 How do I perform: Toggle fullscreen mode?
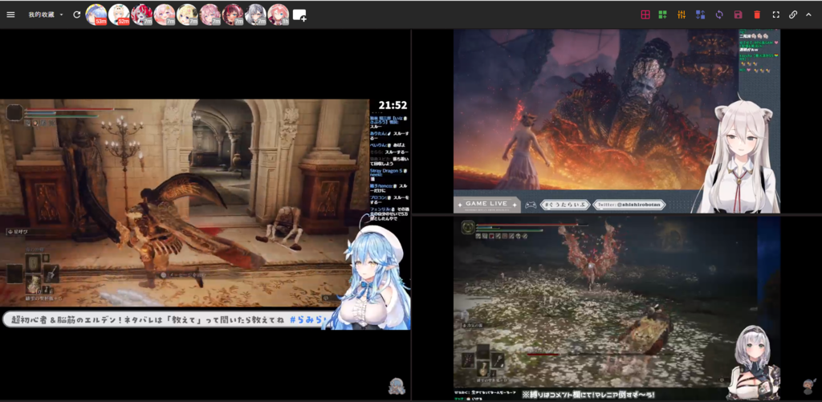point(776,14)
